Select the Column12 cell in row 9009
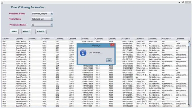The width and height of the screenshot is (192, 109). tap(155, 59)
